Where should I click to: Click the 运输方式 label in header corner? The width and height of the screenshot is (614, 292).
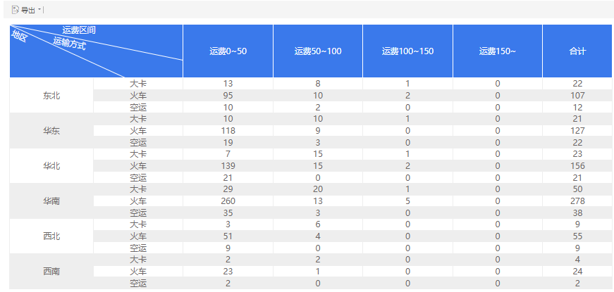(x=69, y=44)
